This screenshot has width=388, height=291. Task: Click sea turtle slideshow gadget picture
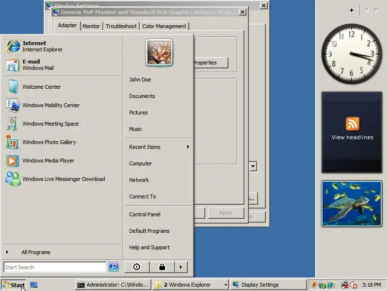click(352, 204)
